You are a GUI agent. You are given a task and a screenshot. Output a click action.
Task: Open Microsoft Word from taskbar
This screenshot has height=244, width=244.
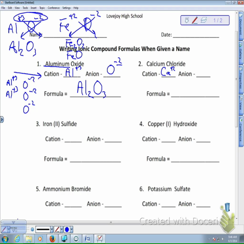(x=88, y=239)
